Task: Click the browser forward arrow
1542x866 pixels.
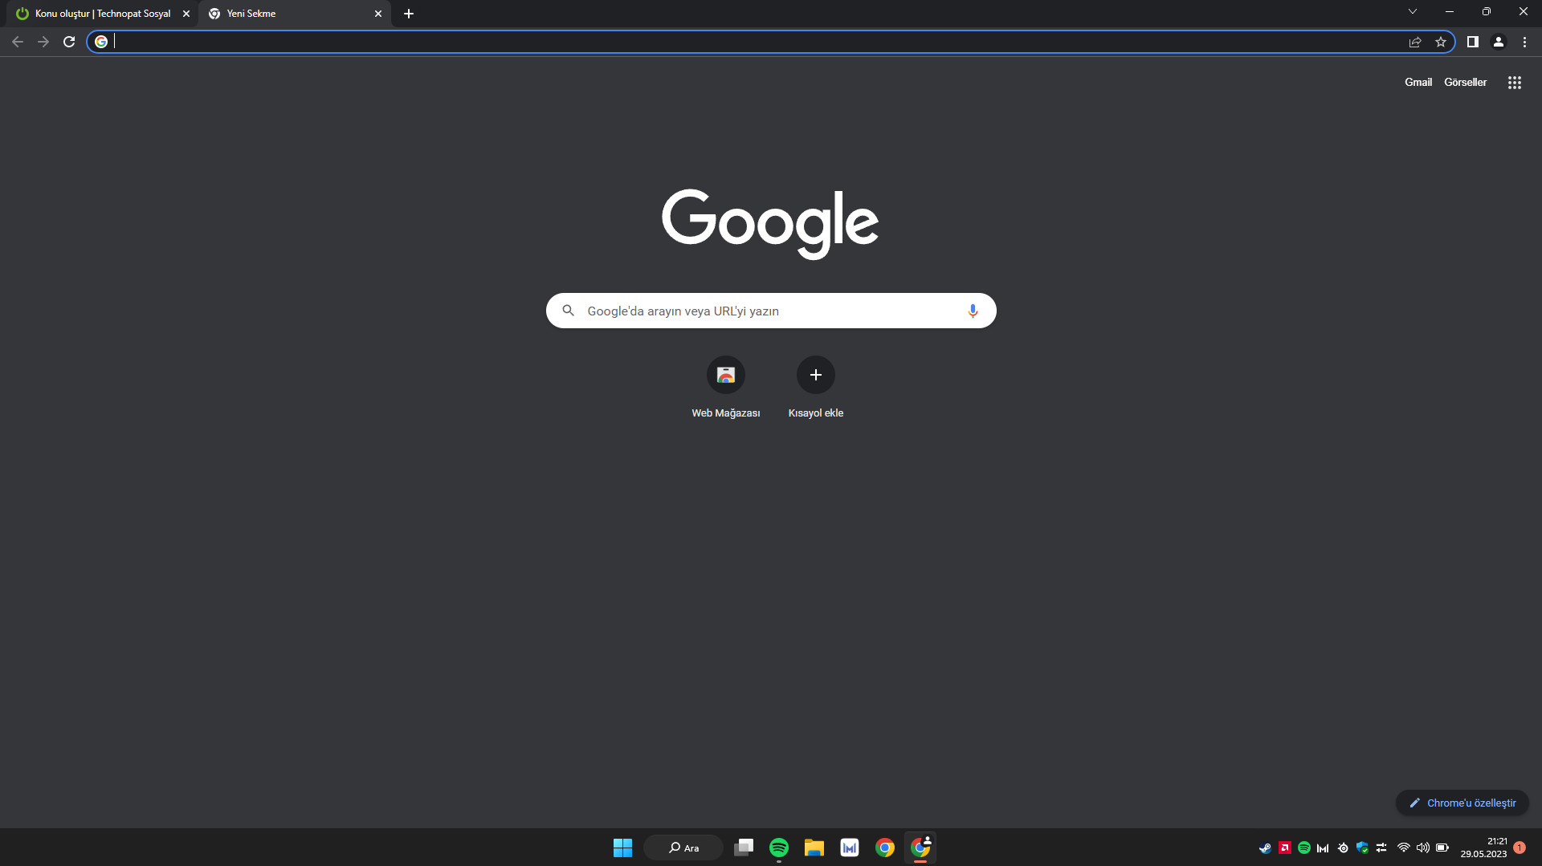Action: pyautogui.click(x=43, y=42)
